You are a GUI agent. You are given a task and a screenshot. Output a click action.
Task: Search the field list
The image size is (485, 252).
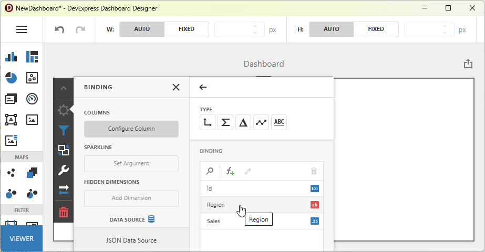[x=210, y=171]
